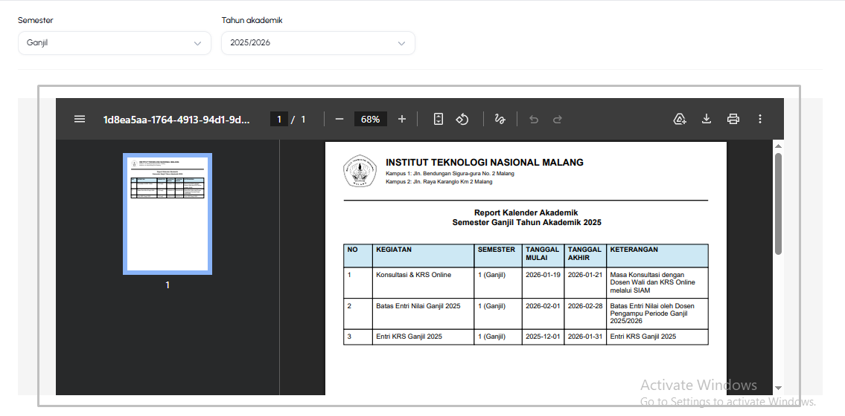Zoom in using the plus icon
The image size is (845, 416).
(x=401, y=119)
